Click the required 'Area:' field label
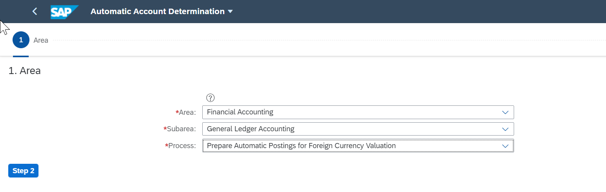606x192 pixels. coord(186,112)
